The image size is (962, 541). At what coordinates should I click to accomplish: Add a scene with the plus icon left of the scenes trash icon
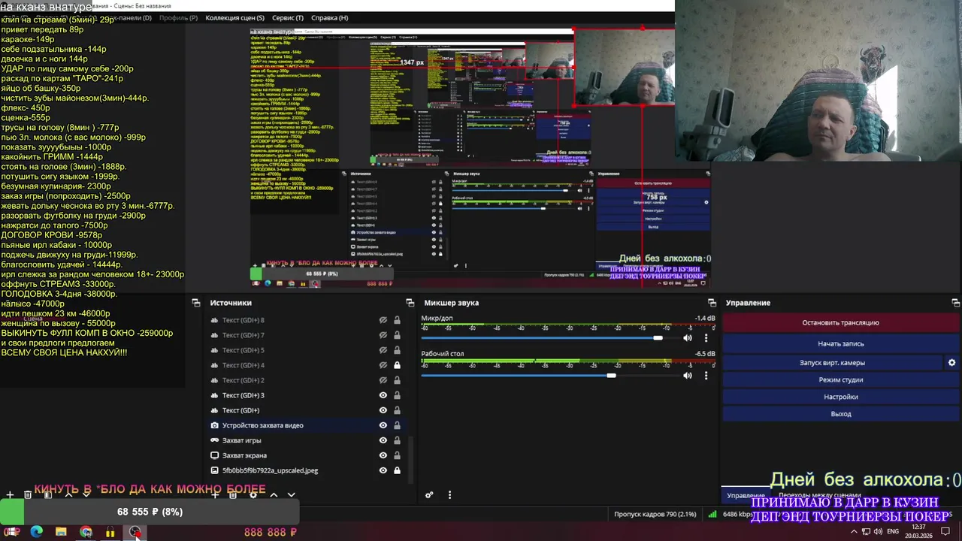(x=10, y=495)
